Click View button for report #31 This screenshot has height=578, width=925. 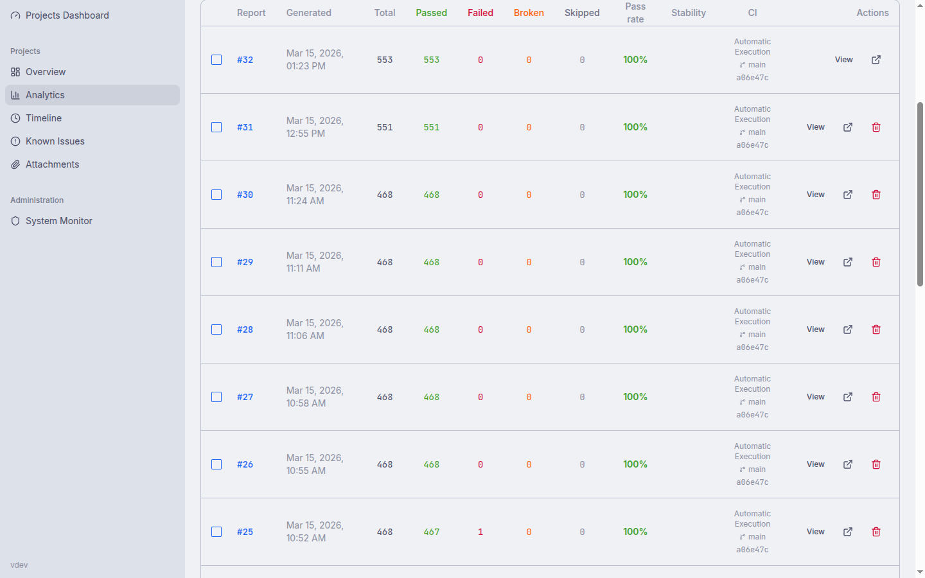(x=816, y=127)
